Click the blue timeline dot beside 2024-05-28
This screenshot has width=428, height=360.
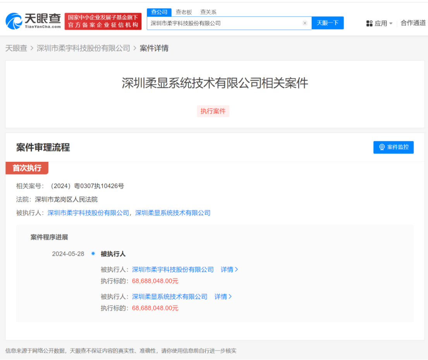[93, 254]
